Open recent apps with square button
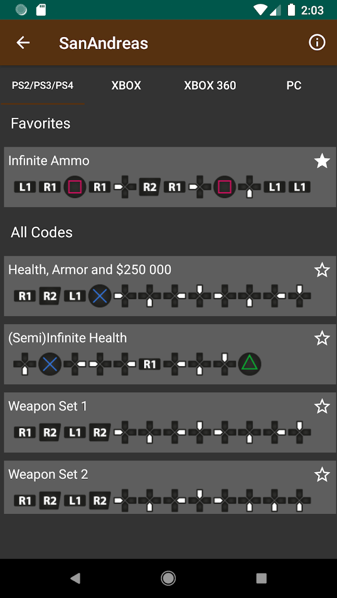337x598 pixels. tap(261, 578)
